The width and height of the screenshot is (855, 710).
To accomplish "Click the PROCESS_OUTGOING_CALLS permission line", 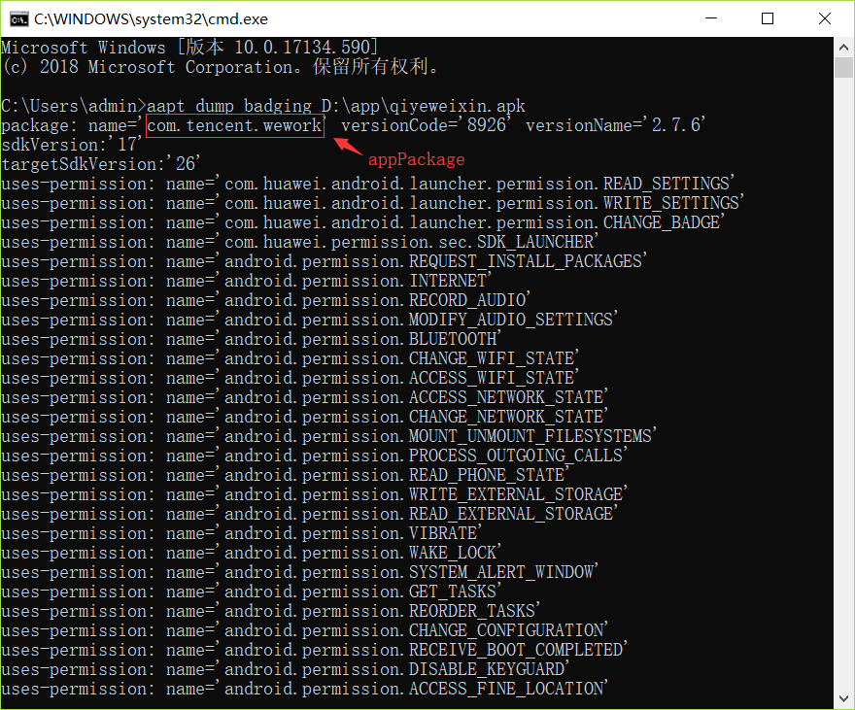I will click(314, 456).
